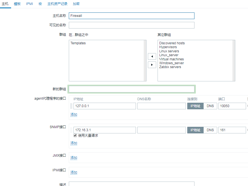Click 添加 under the agent interface
This screenshot has width=248, height=186.
pyautogui.click(x=74, y=115)
